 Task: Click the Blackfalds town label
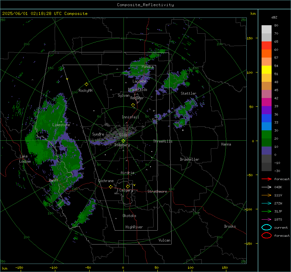[137, 90]
